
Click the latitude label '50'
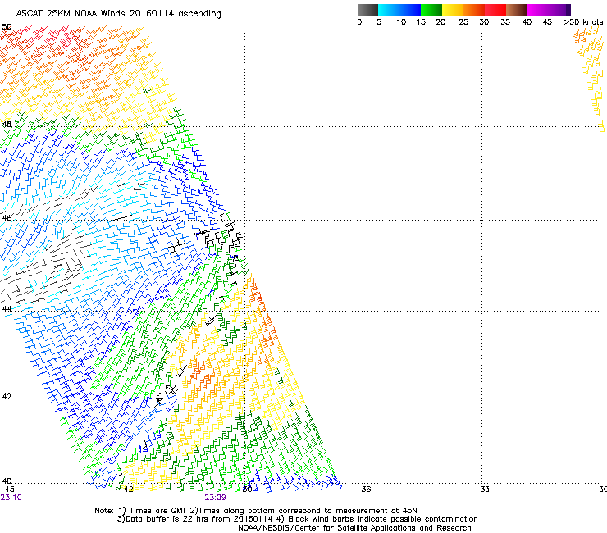[7, 27]
